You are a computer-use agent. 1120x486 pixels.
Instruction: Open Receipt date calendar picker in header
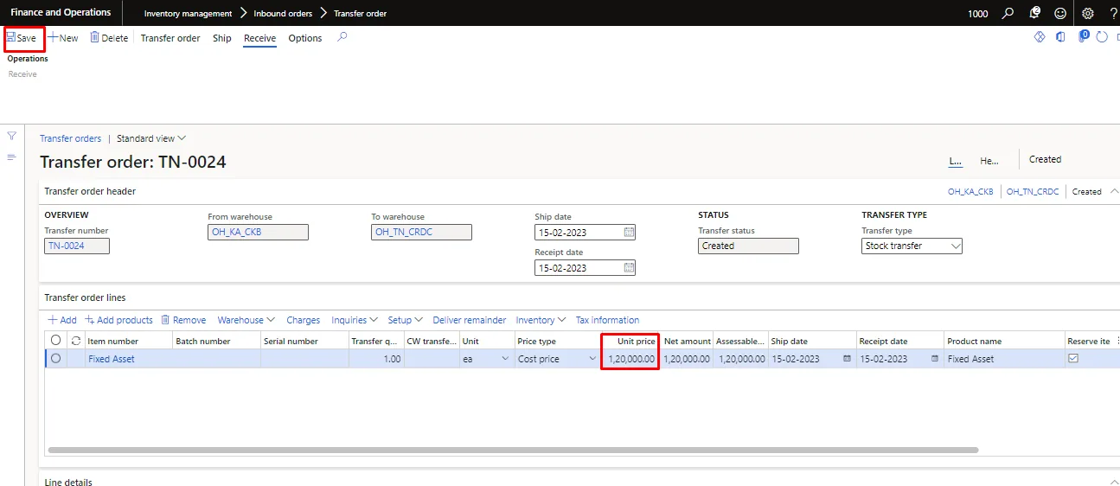[x=629, y=268]
